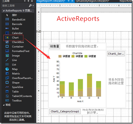Choose the TableOfContents control icon
Screen dimensions: 133x124
click(7, 96)
